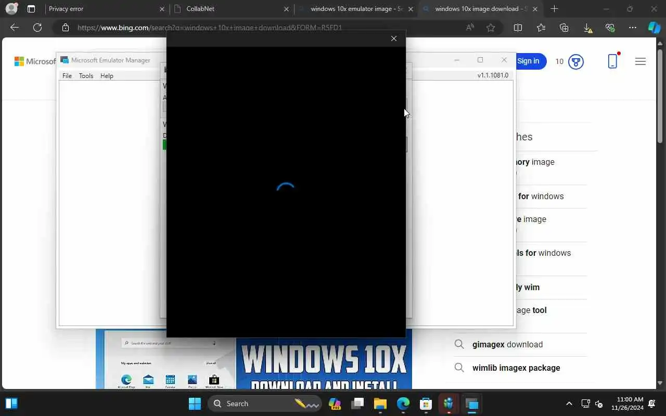Open the Tools menu in Emulator Manager
This screenshot has width=666, height=416.
pyautogui.click(x=86, y=76)
